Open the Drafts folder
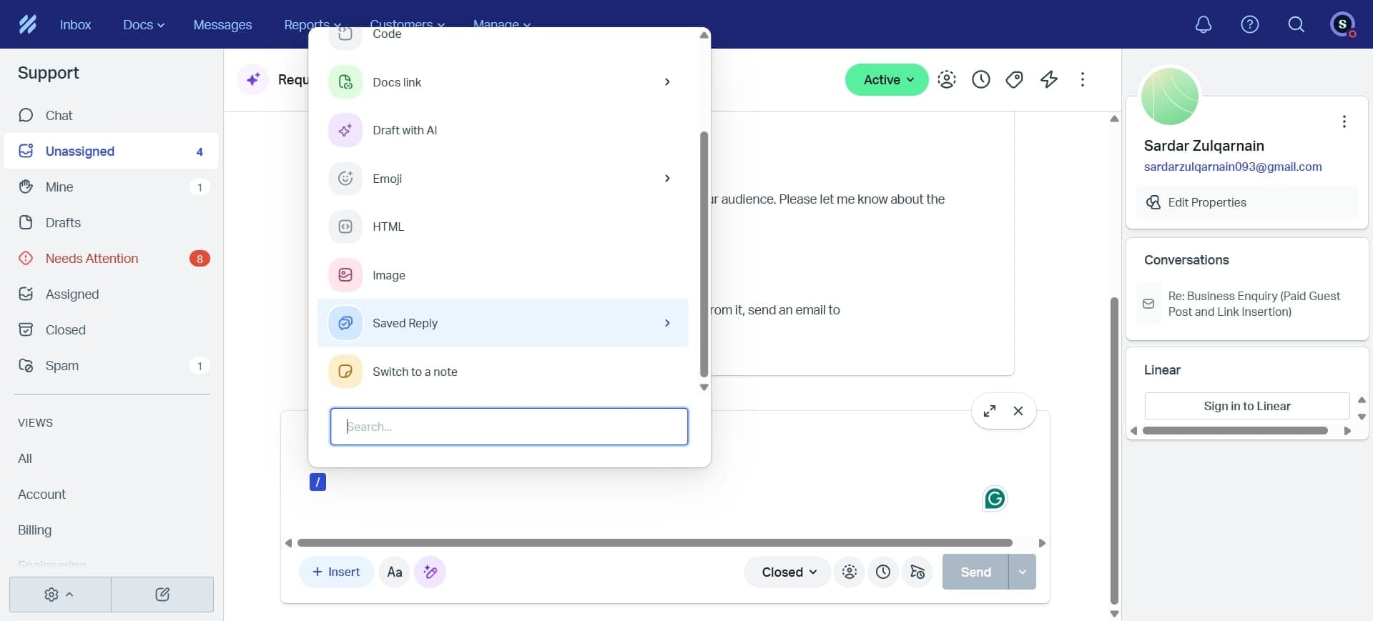The height and width of the screenshot is (621, 1373). tap(111, 222)
